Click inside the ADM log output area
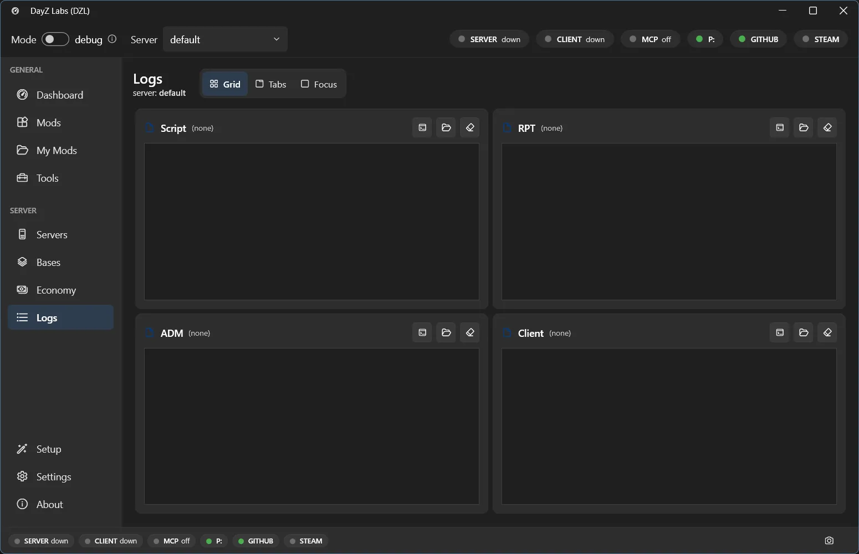 pos(311,427)
